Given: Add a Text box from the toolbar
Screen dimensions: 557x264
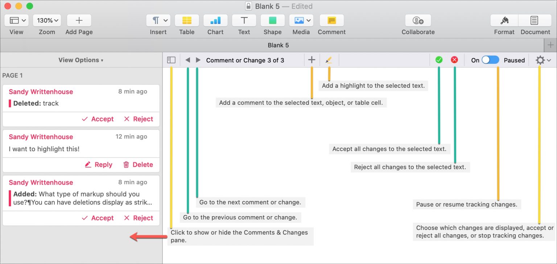Looking at the screenshot, I should (x=244, y=20).
